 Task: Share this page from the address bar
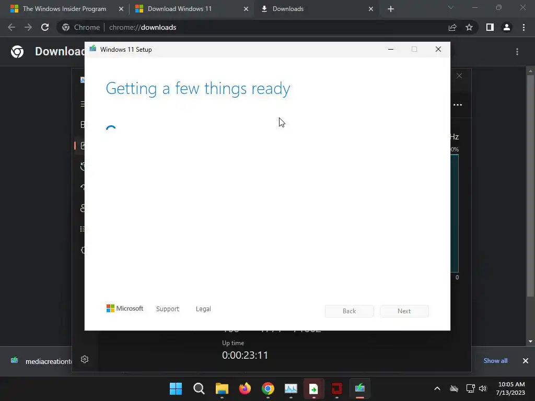(452, 27)
